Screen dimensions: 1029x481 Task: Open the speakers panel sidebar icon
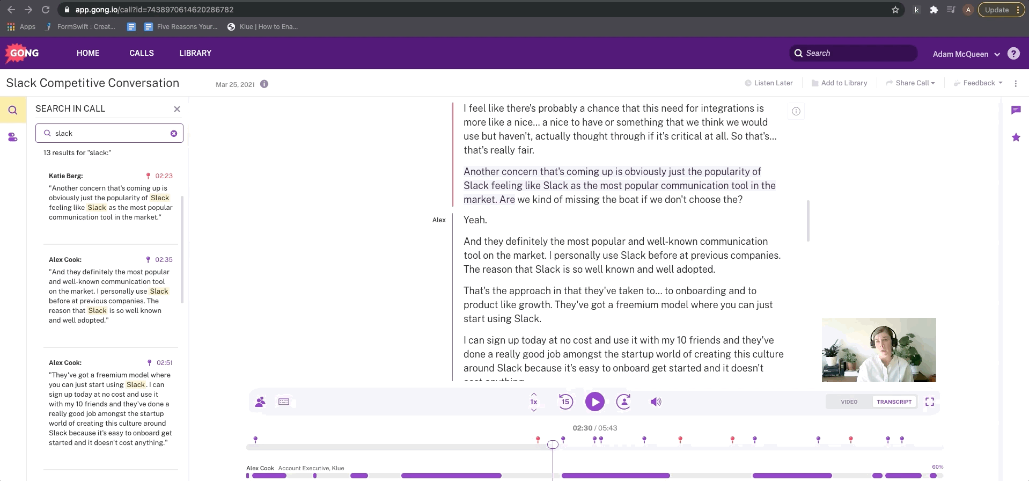[13, 137]
